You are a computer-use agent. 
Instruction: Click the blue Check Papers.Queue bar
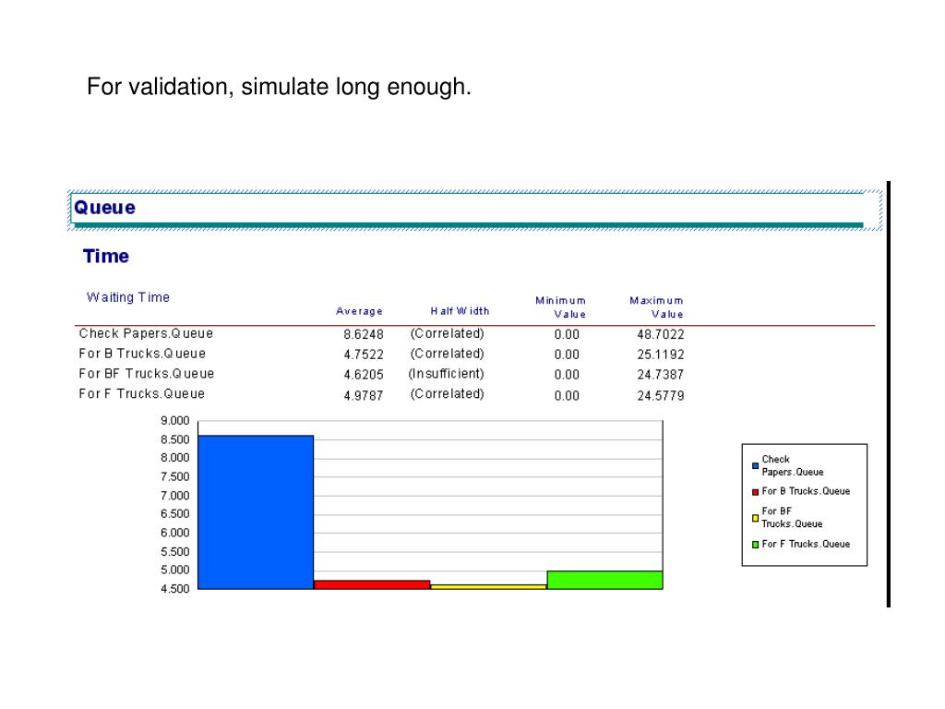coord(256,511)
